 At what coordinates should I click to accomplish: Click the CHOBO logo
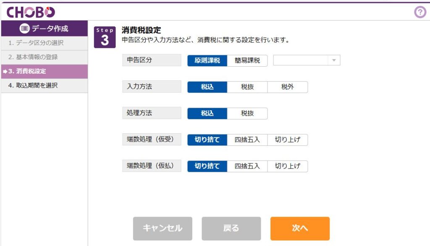(30, 12)
